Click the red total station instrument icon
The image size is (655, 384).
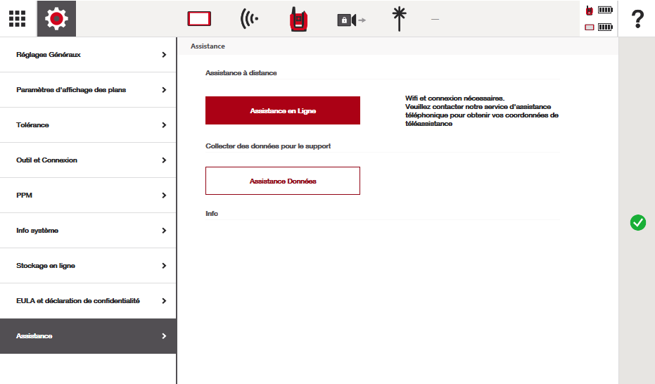coord(298,19)
